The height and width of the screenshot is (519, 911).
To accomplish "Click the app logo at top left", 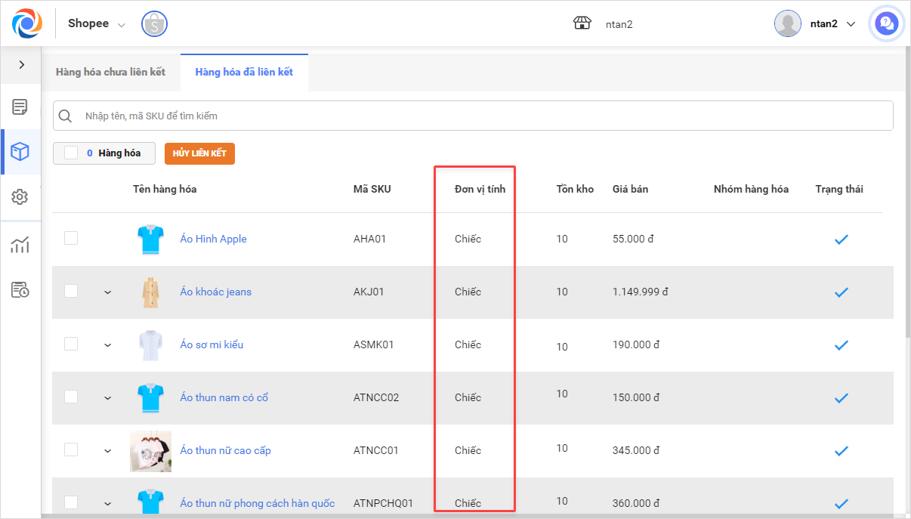I will tap(26, 23).
